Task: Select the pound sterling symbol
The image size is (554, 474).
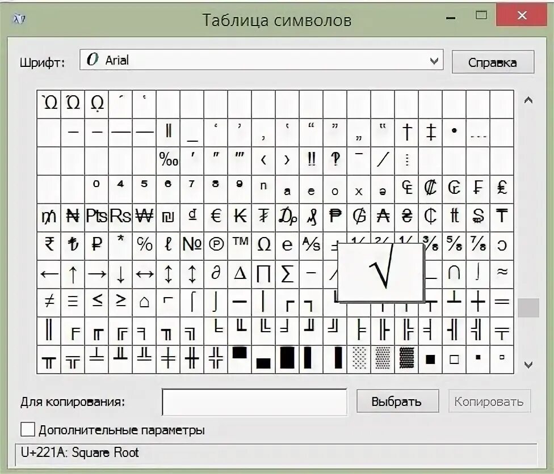Action: [502, 187]
